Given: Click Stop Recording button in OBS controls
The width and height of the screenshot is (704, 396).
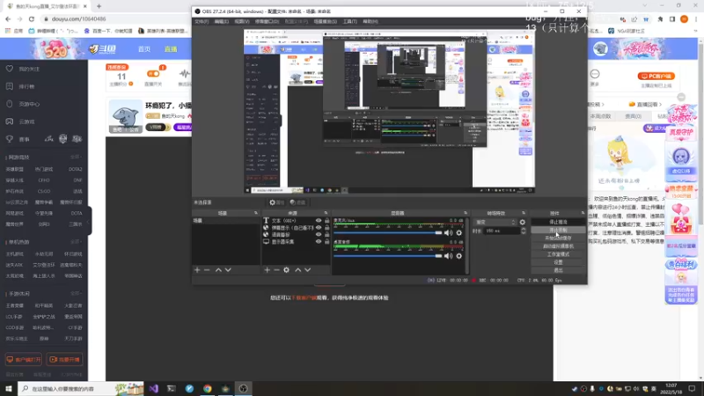Looking at the screenshot, I should [558, 230].
